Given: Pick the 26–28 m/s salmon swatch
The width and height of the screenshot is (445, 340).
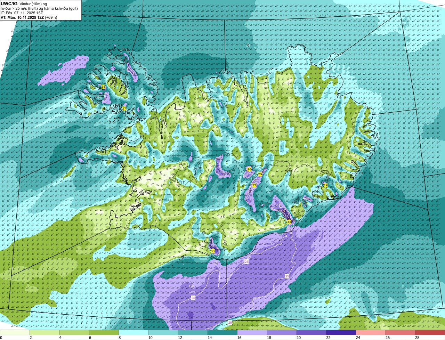Looking at the screenshot, I should click(x=400, y=332).
